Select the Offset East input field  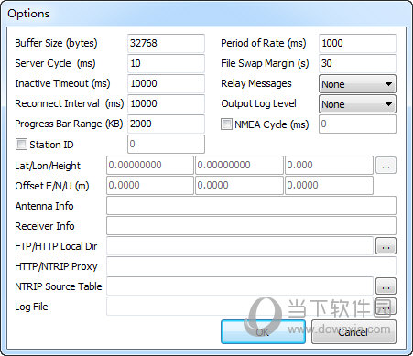click(x=150, y=185)
